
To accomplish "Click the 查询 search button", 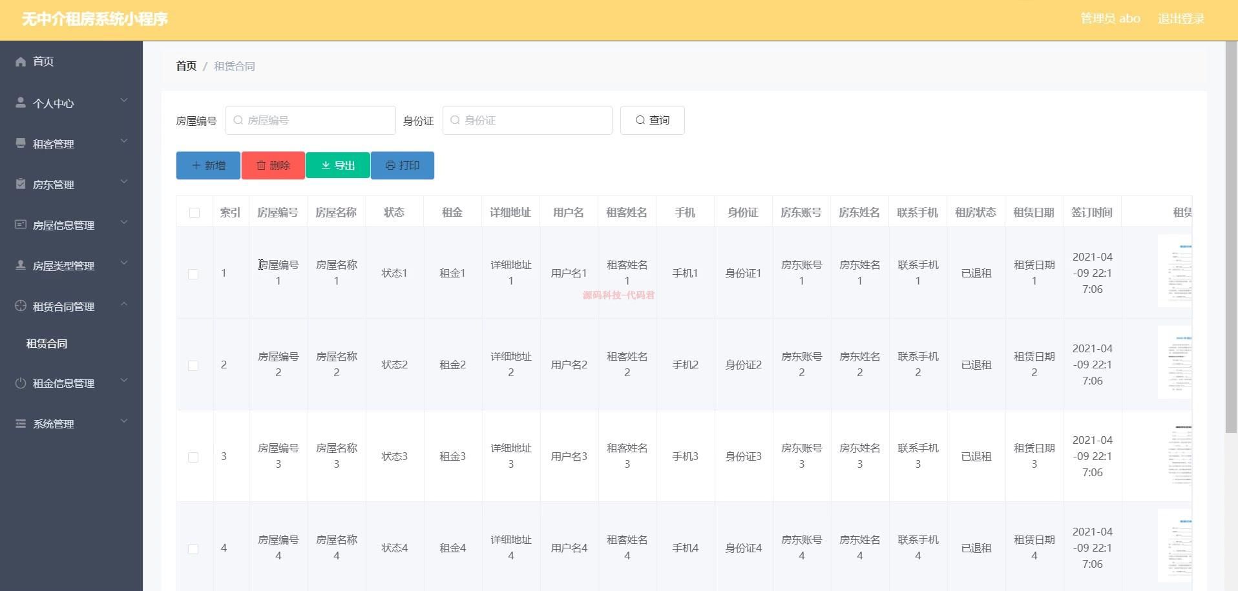I will coord(652,120).
